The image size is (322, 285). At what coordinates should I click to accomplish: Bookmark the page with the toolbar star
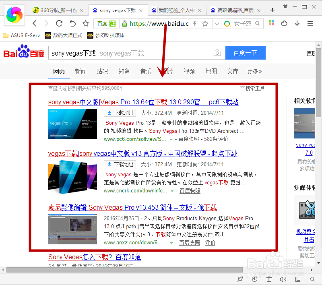coord(85,23)
